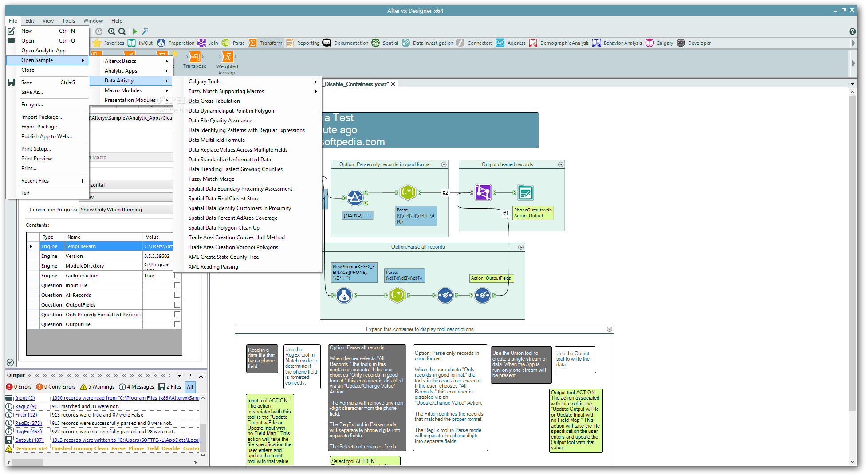This screenshot has height=475, width=866.
Task: Open Connection Progress dropdown Show Only When Running
Action: 126,210
